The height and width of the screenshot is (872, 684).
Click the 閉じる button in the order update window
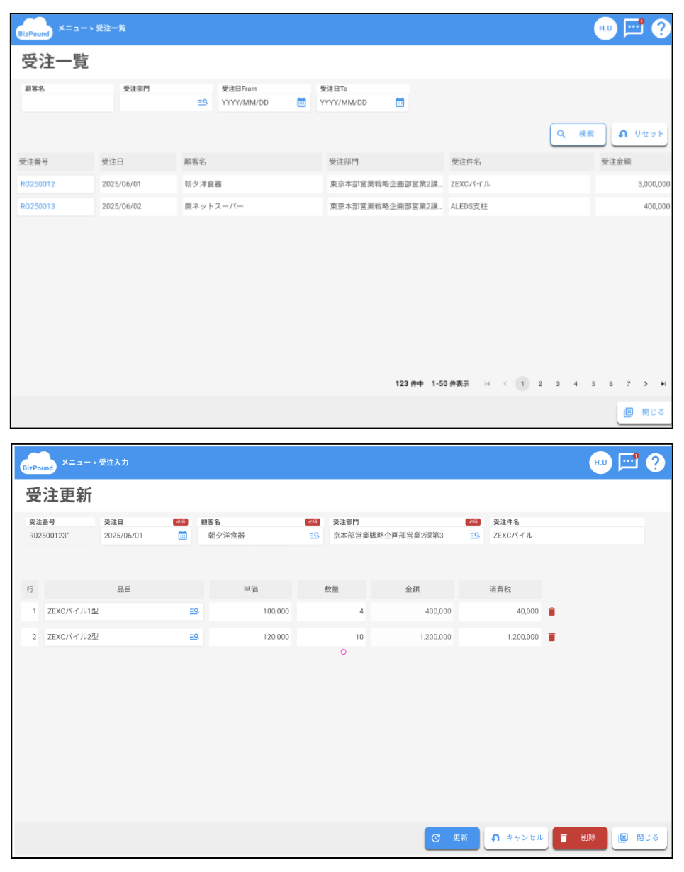tap(639, 838)
